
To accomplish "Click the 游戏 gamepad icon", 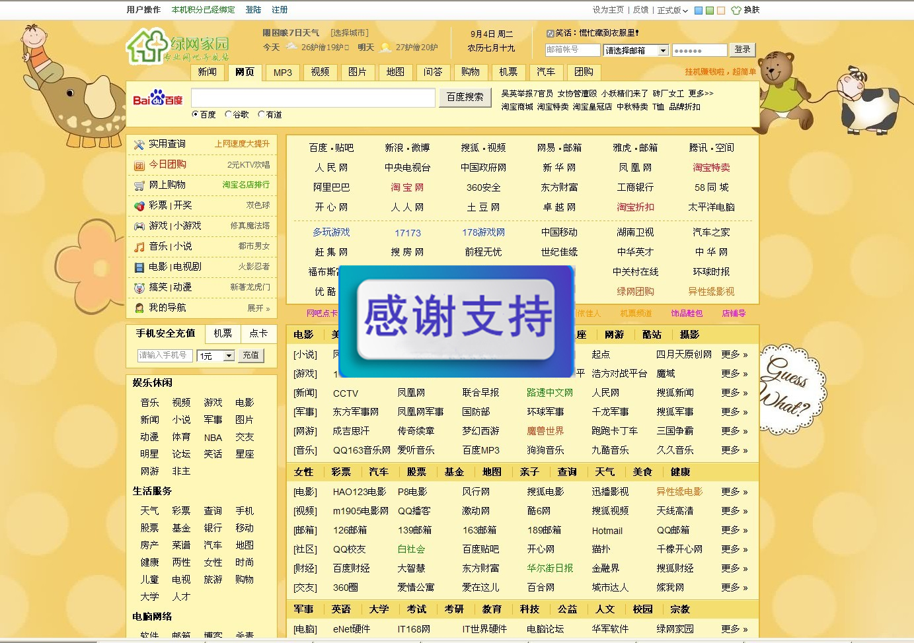I will (139, 226).
